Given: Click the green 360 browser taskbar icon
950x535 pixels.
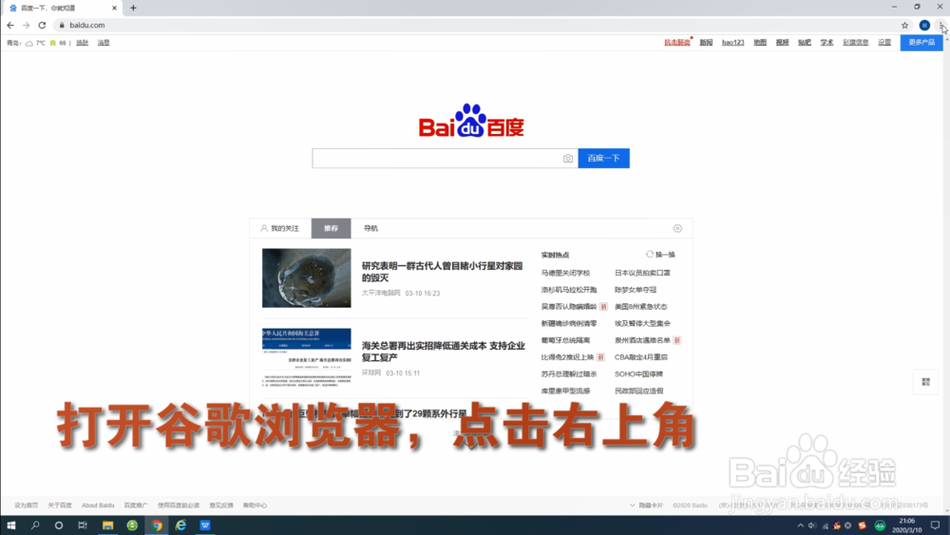Looking at the screenshot, I should pos(132,525).
